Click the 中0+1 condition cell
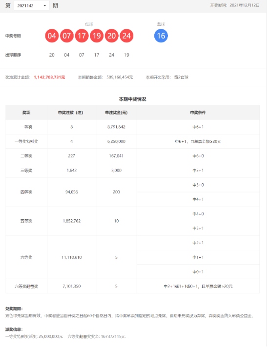The width and height of the screenshot is (269, 348). [198, 272]
